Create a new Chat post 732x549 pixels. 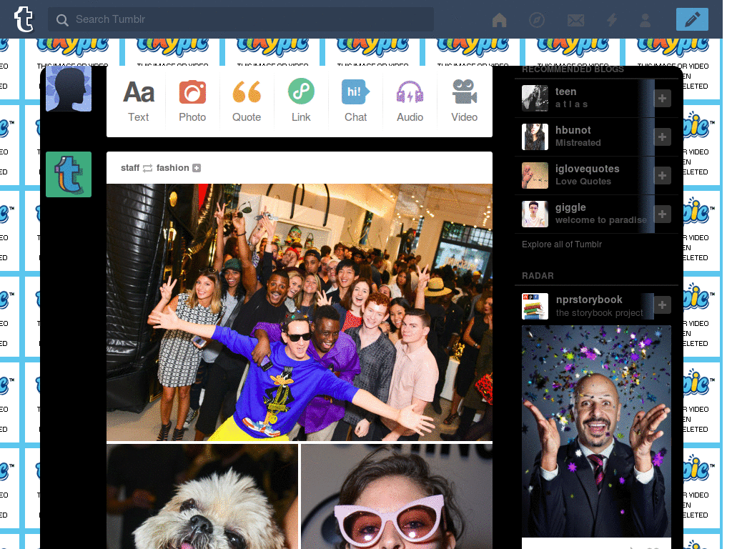click(356, 102)
